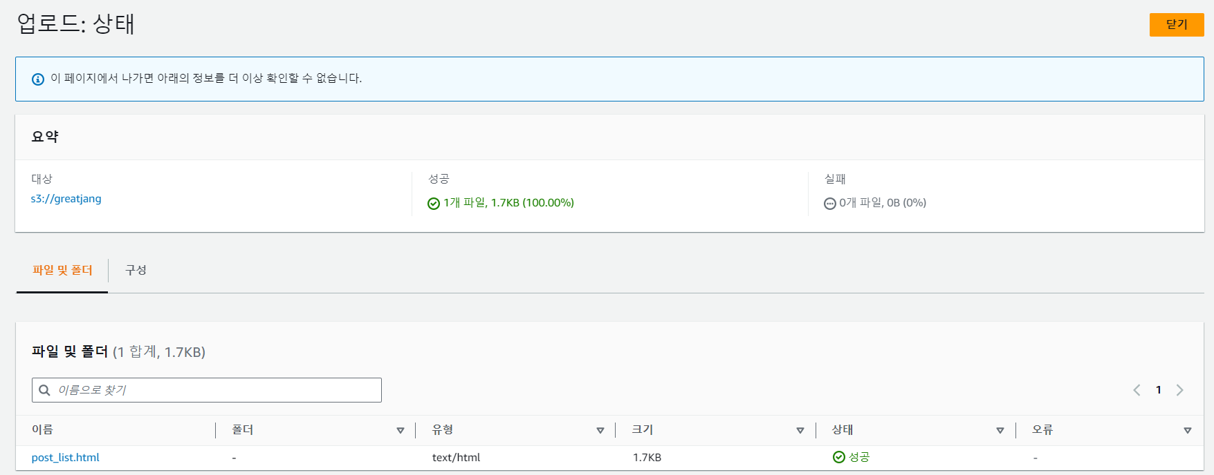Image resolution: width=1214 pixels, height=475 pixels.
Task: Click the 업로드: 상태 page title
Action: pos(75,24)
